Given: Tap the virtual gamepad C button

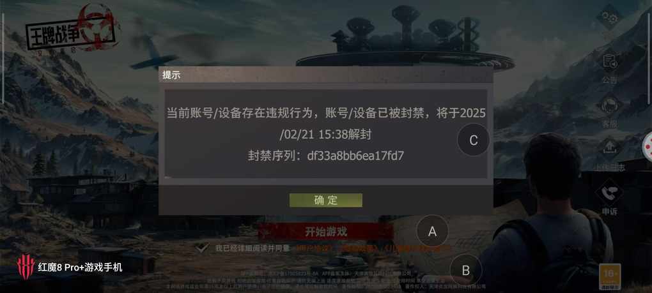Looking at the screenshot, I should (473, 140).
